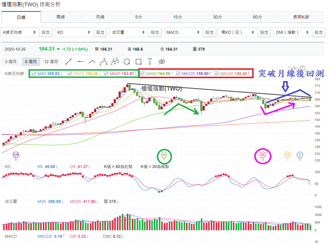Select the trend line drawing tool
The width and height of the screenshot is (330, 243).
69,62
